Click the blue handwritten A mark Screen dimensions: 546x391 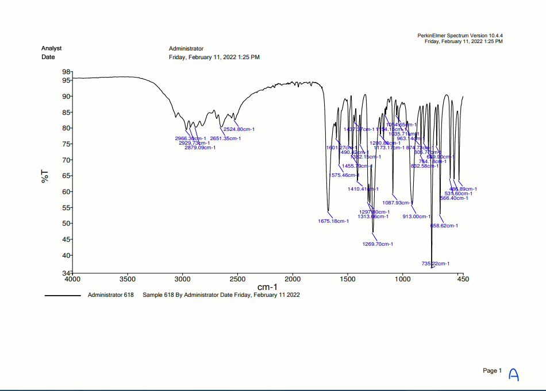(514, 375)
